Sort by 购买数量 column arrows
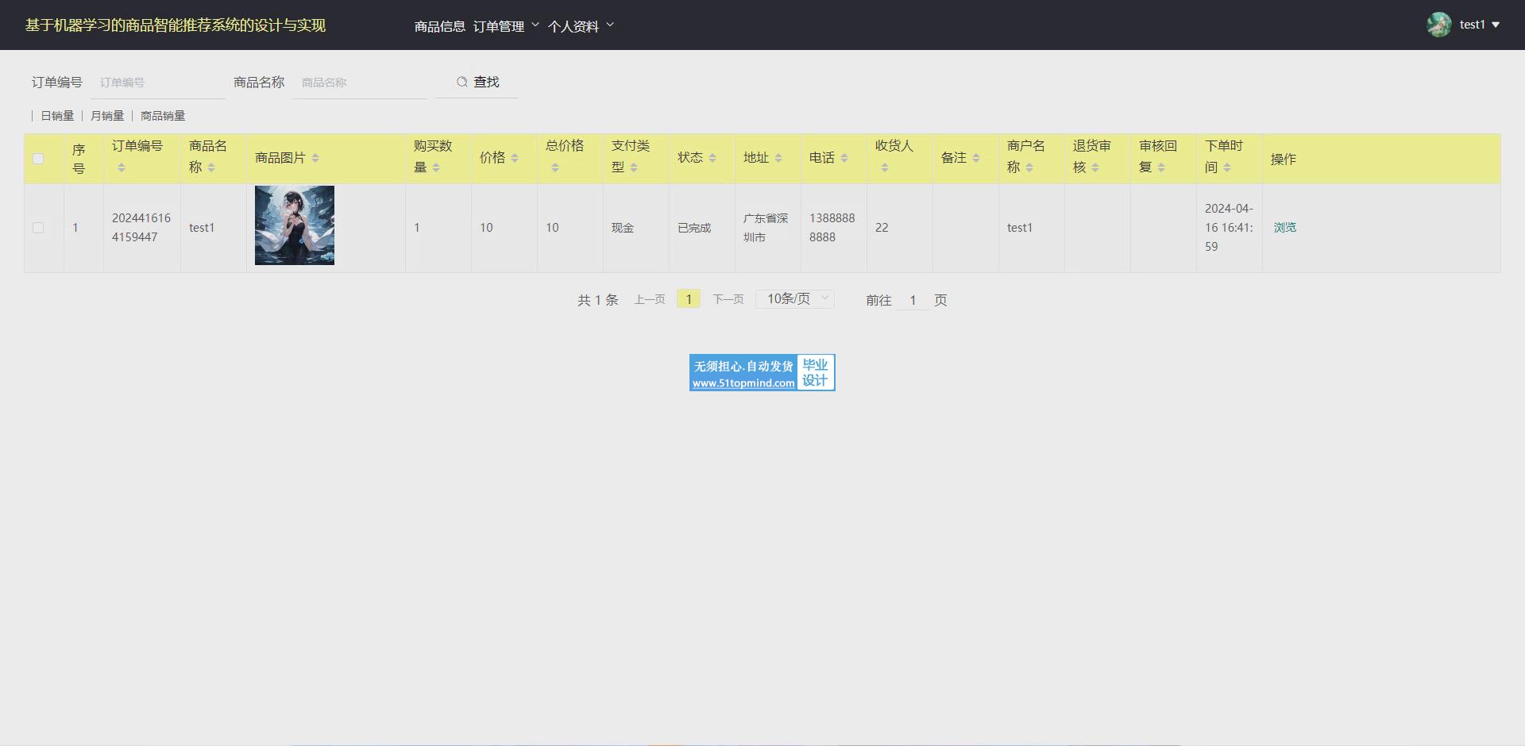The height and width of the screenshot is (746, 1525). click(x=436, y=167)
